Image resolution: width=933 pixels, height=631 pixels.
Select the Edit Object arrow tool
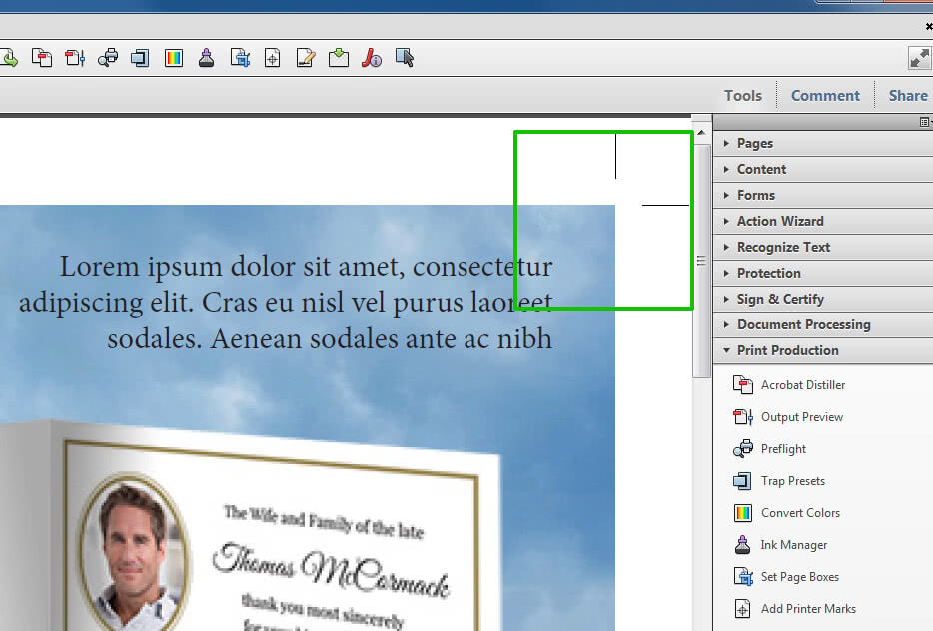[x=405, y=58]
